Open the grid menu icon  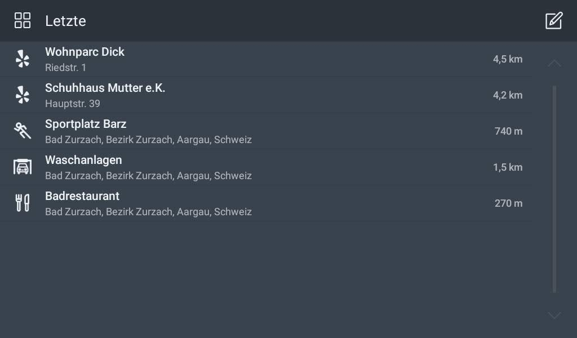[x=23, y=21]
